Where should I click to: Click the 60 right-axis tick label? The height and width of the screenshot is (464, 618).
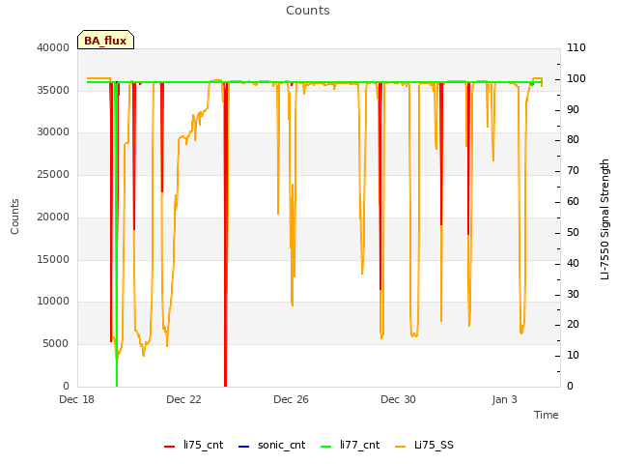(573, 201)
